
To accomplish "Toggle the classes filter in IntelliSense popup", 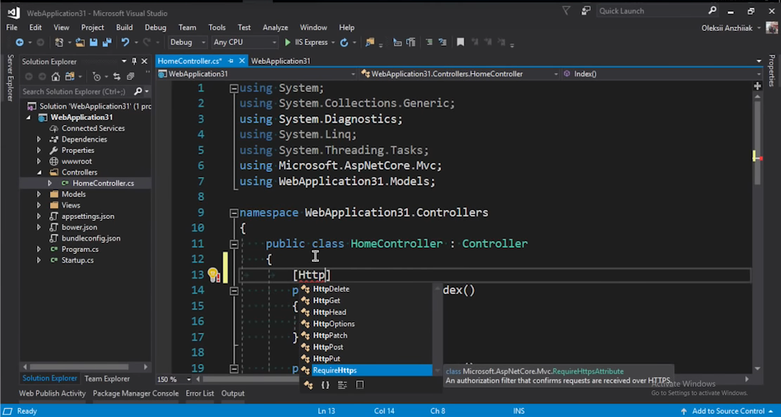I will (308, 385).
